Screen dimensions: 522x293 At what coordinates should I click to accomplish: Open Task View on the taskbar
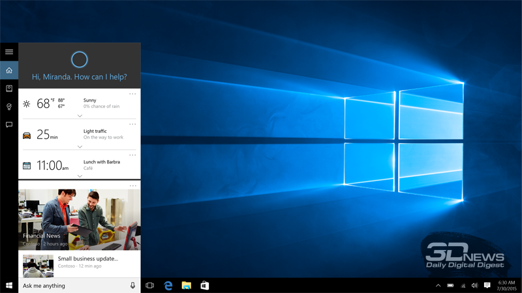click(x=150, y=285)
